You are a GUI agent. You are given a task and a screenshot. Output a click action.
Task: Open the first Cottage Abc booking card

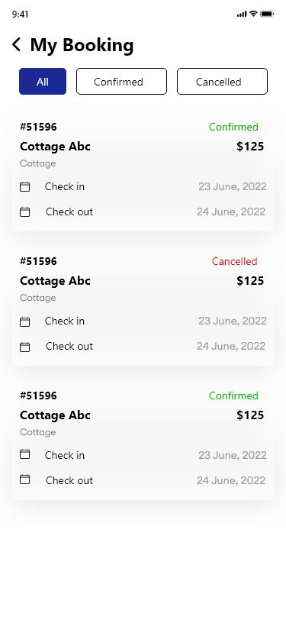(143, 172)
